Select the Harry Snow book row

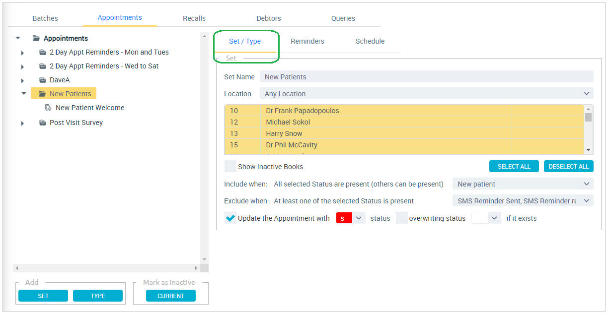(x=404, y=133)
